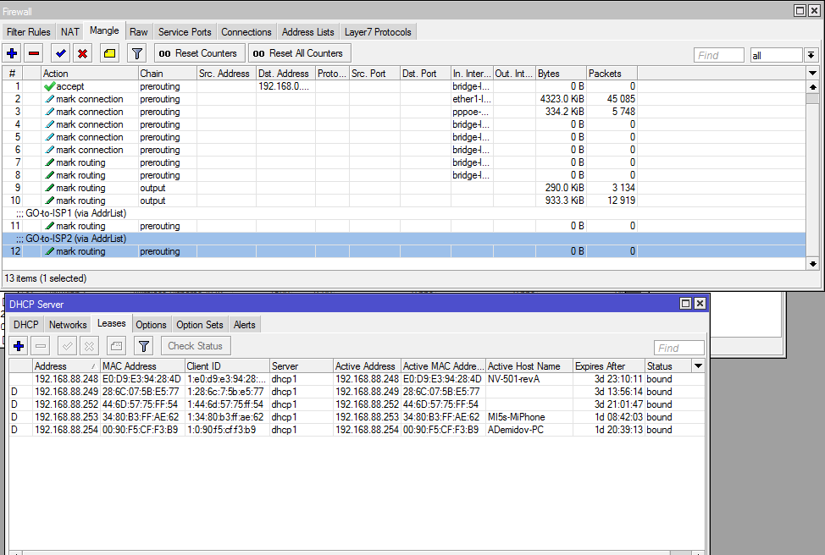Select lease with host ADemidov-PC
The image size is (825, 555).
click(357, 430)
